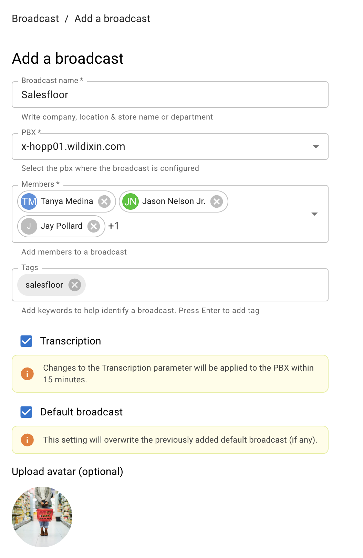
Task: Remove Jay Pollard from Members
Action: [x=93, y=226]
